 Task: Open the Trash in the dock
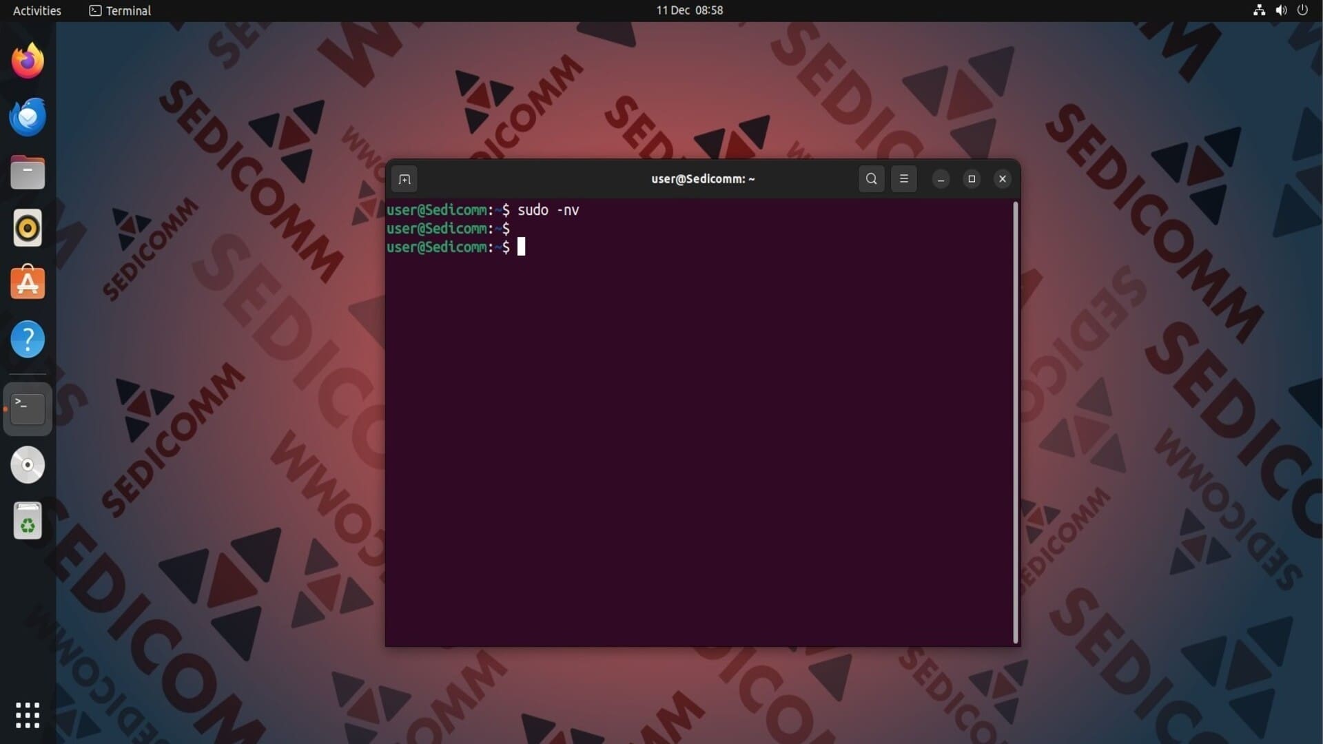tap(28, 521)
